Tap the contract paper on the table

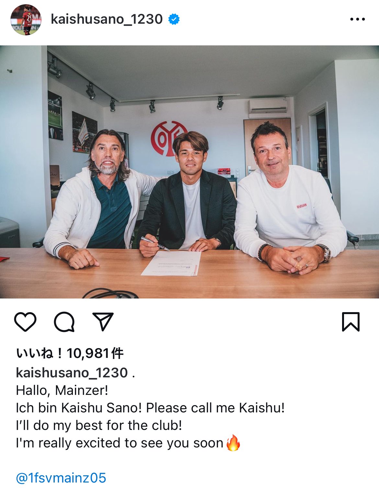tap(172, 263)
